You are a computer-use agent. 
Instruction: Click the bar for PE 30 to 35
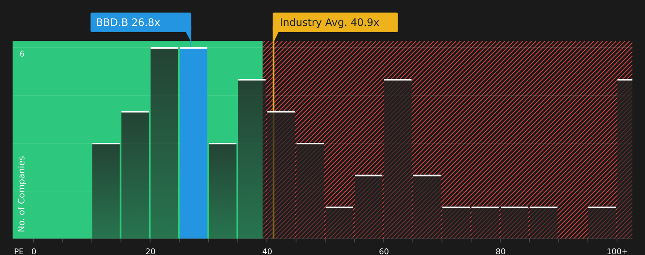click(223, 191)
